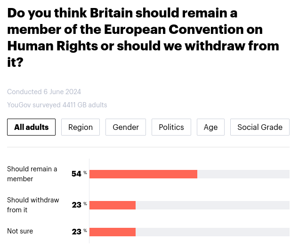
Task: Click 'YouGov surveyed 4411 GB adults' text
Action: [57, 105]
